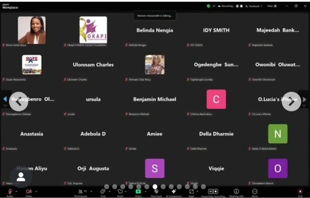Unmute microphone with the Audio icon
Viewport: 310px width, 198px height.
10,191
